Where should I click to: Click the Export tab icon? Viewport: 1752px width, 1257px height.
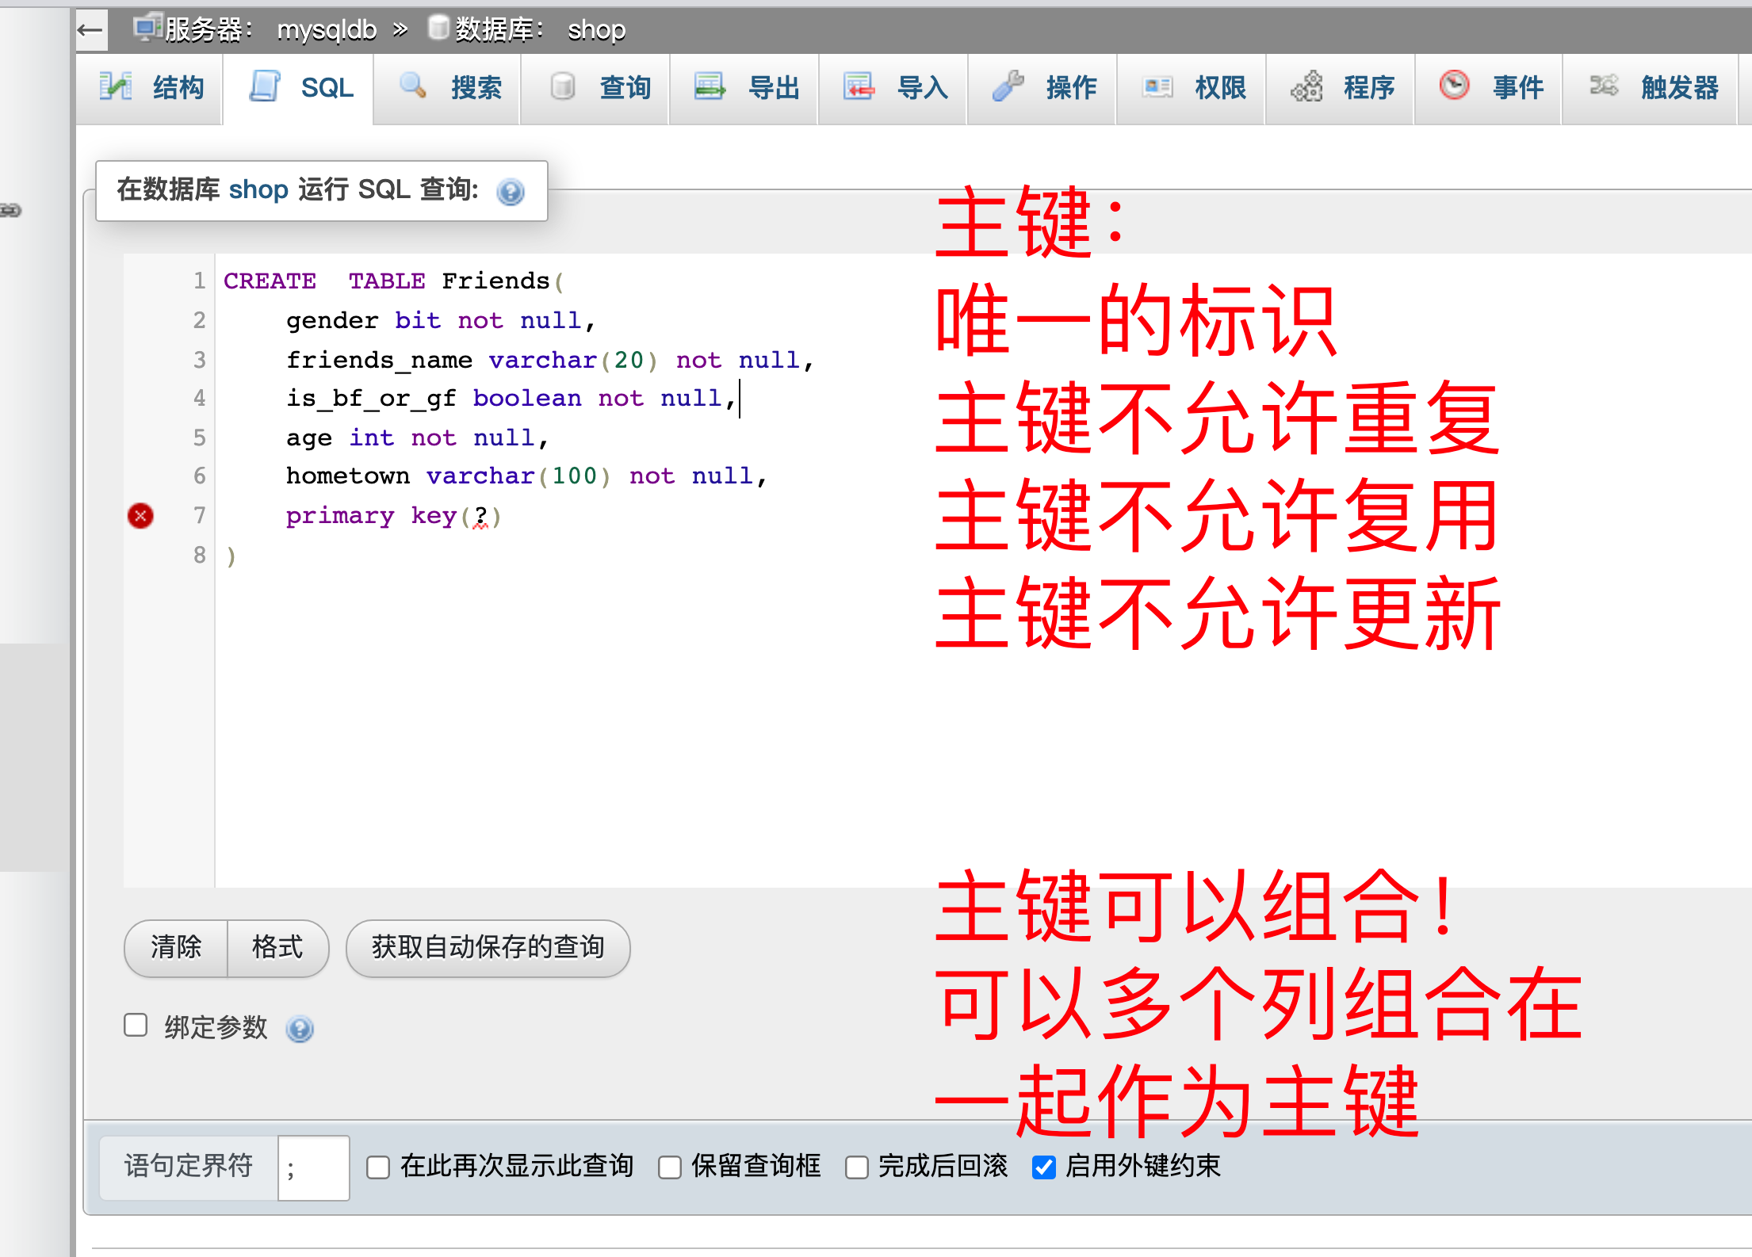click(x=710, y=86)
